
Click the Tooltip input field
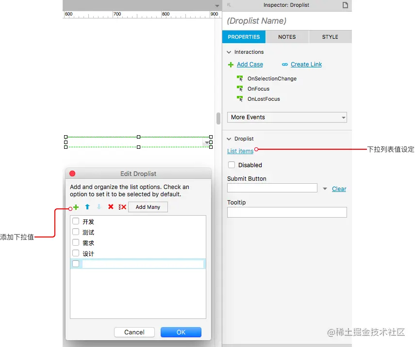coord(287,212)
